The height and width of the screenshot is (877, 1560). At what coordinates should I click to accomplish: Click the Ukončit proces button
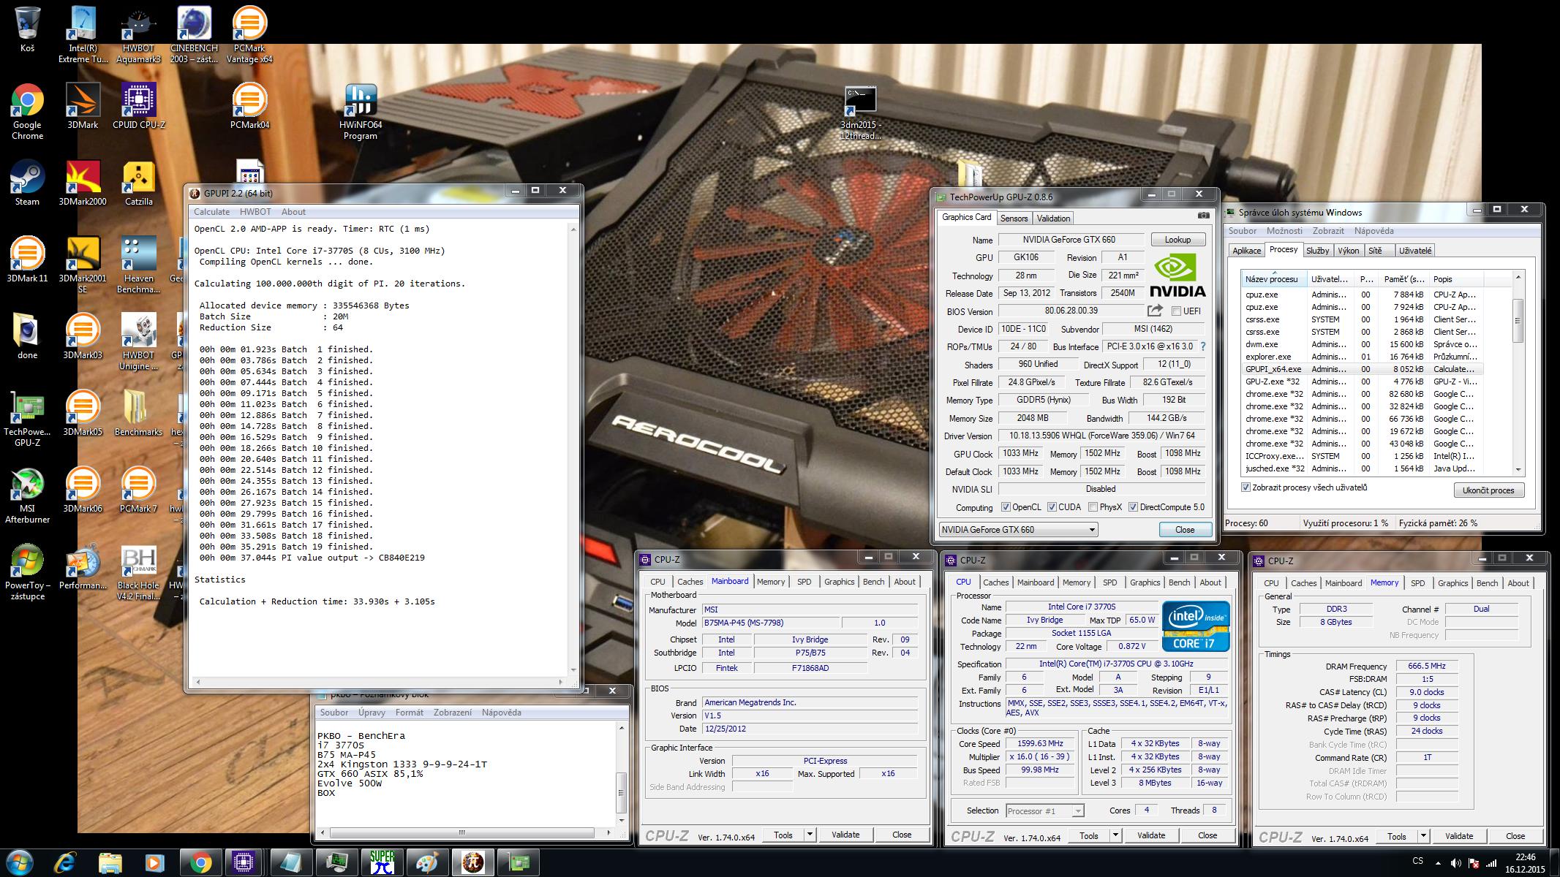pos(1488,490)
